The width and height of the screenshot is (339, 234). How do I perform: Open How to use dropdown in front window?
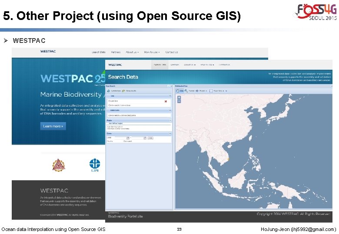(207, 65)
